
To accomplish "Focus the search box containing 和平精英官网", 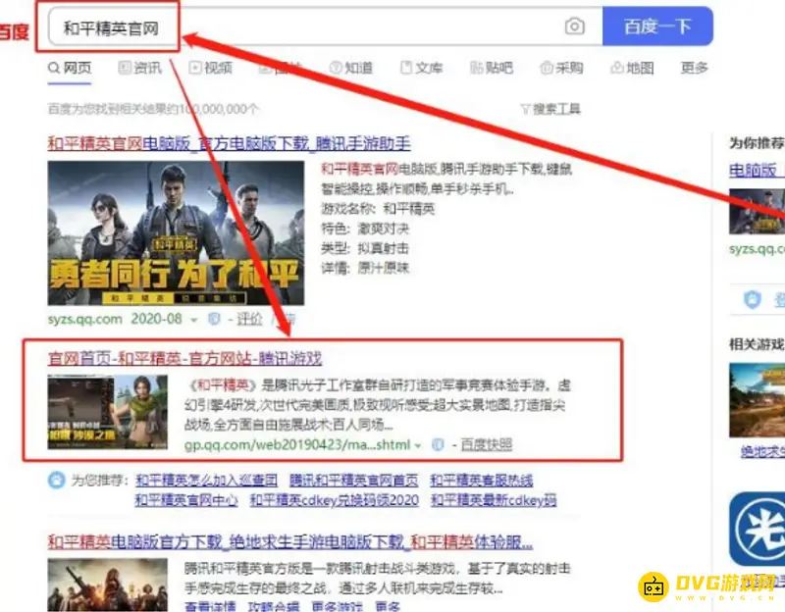I will point(326,27).
